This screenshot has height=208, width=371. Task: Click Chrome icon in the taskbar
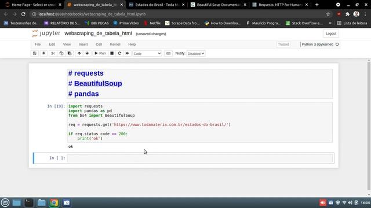tap(54, 203)
